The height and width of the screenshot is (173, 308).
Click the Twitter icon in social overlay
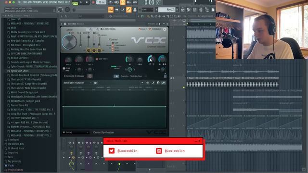pos(112,150)
